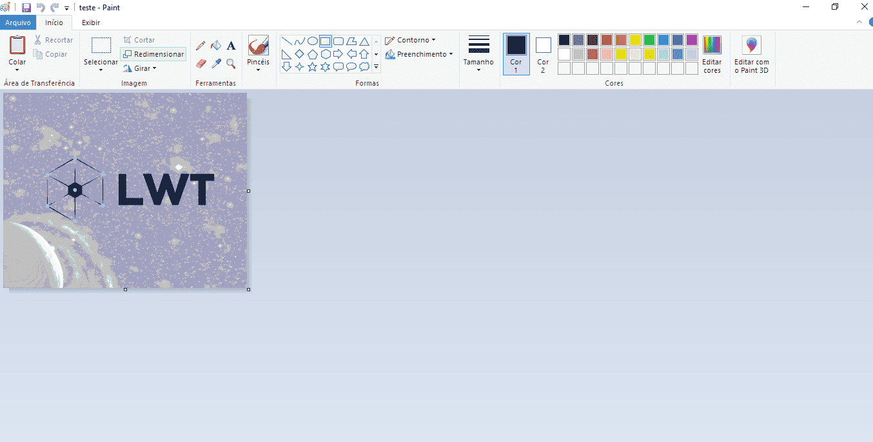Expand the Preenchimento options

pyautogui.click(x=420, y=54)
